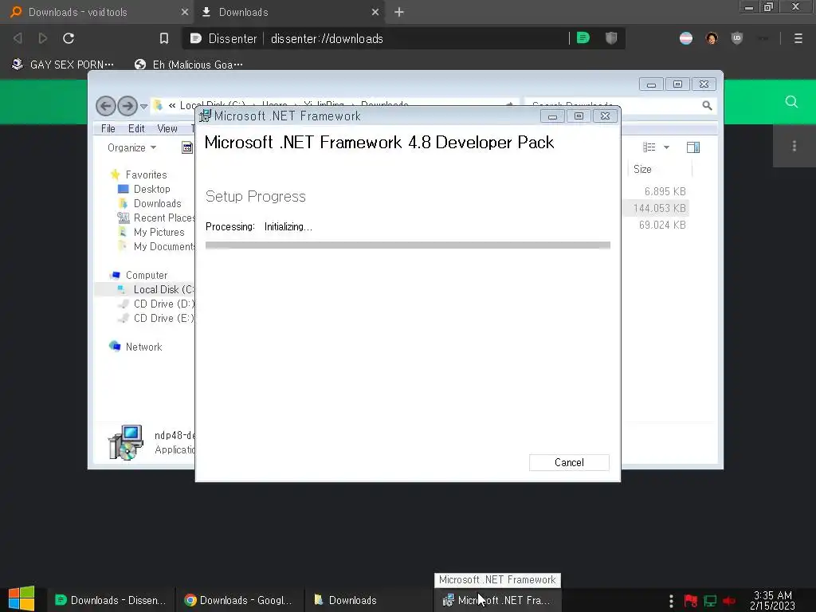Open the browser hamburger menu
The width and height of the screenshot is (816, 612).
tap(798, 38)
